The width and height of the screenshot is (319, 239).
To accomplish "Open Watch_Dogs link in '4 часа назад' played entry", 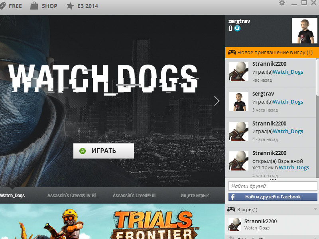I will coord(288,131).
